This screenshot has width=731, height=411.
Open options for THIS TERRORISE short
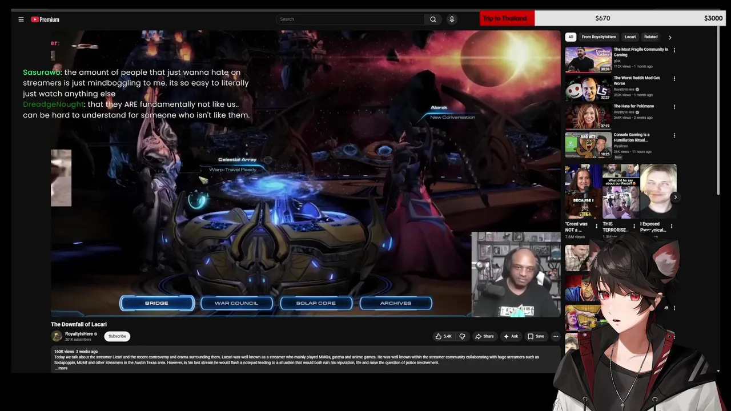point(634,226)
